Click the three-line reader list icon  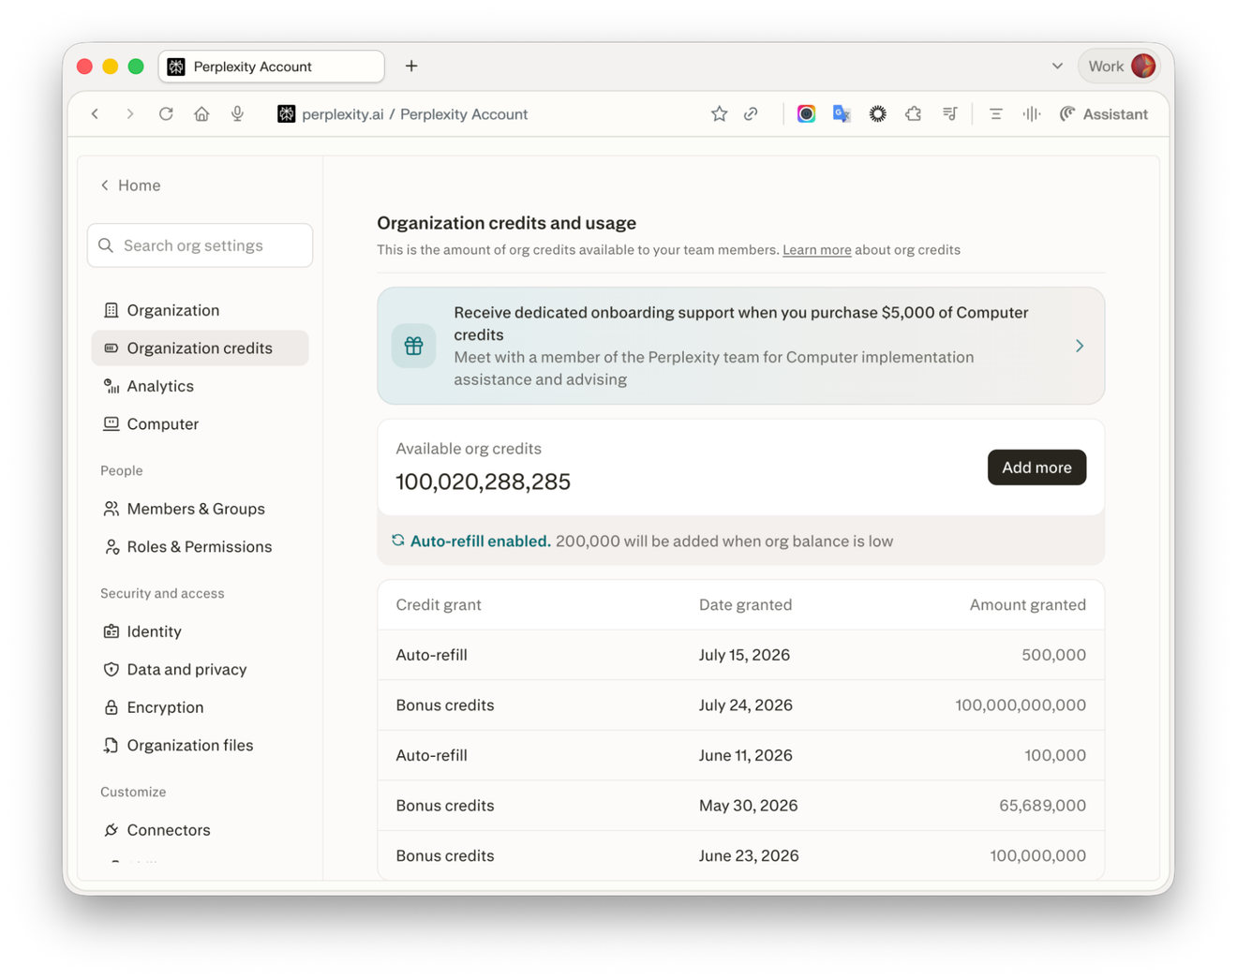coord(996,114)
